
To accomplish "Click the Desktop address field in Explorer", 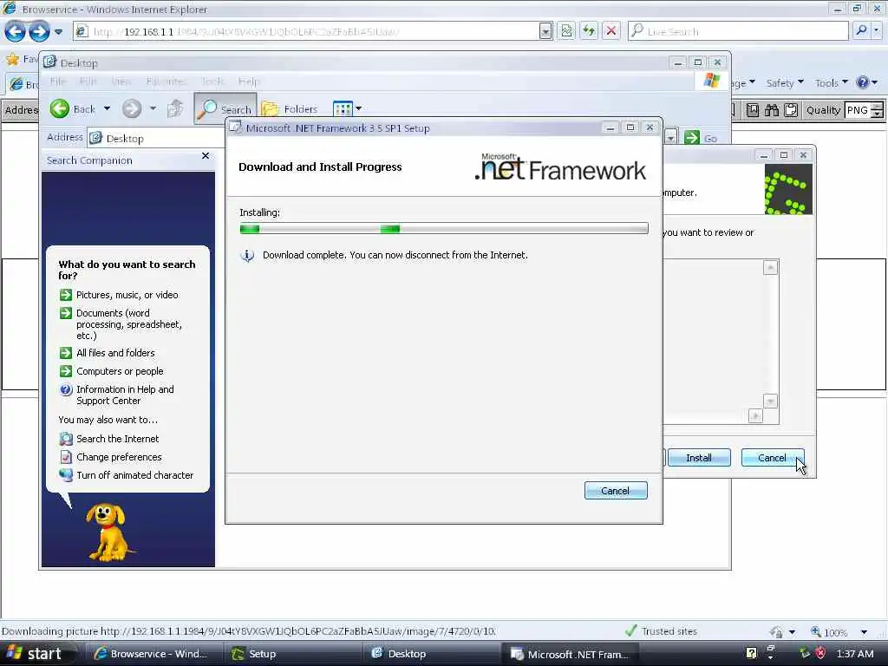I will click(156, 138).
